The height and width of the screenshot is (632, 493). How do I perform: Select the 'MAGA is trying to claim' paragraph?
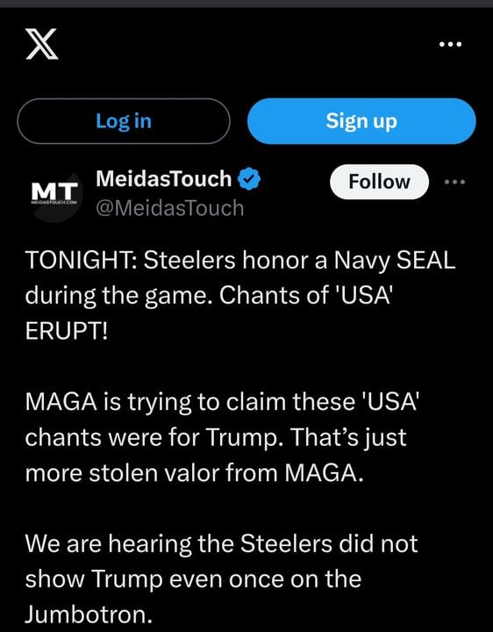coord(222,437)
